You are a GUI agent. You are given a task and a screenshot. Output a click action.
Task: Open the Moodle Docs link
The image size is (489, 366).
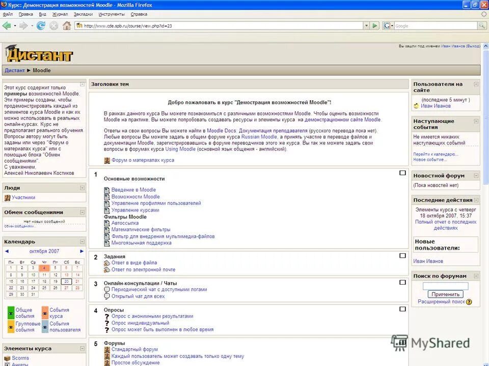pos(222,131)
